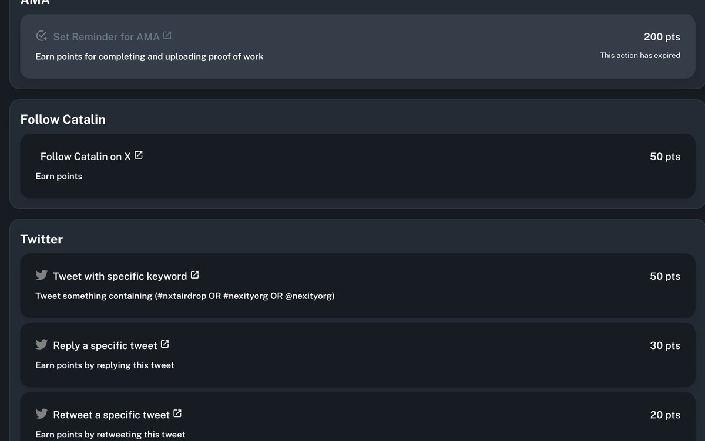Click the Twitter bird icon for Reply a specific tweet
This screenshot has width=705, height=441.
tap(42, 344)
